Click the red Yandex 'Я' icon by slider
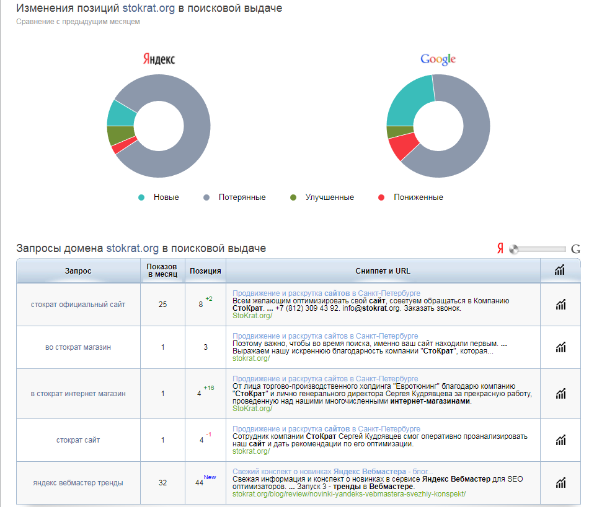The image size is (589, 507). point(500,249)
